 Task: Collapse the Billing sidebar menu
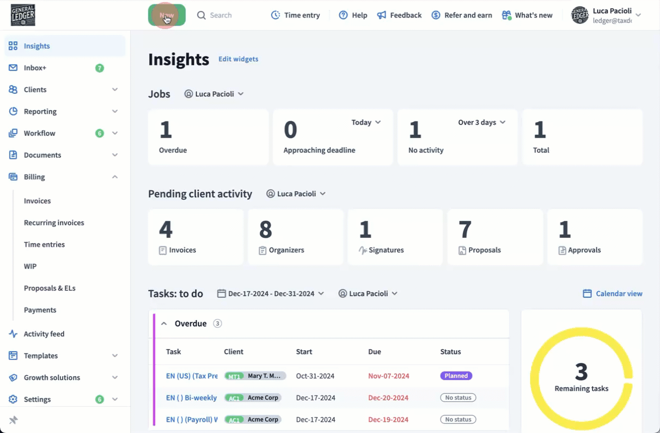115,177
